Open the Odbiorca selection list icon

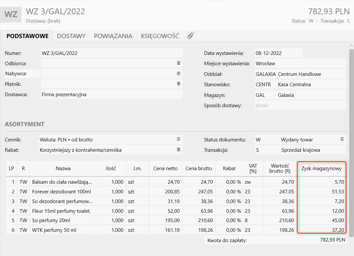click(x=178, y=63)
